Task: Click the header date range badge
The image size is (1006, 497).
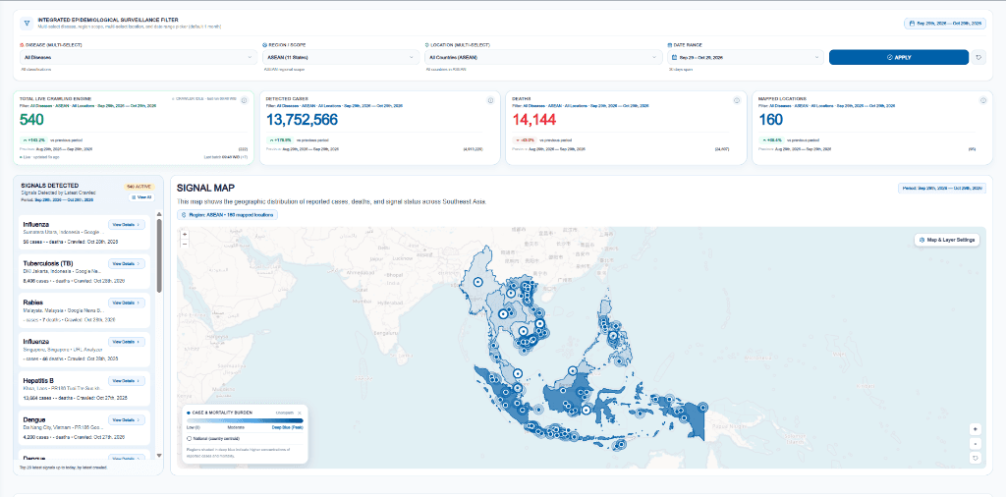Action: (x=946, y=24)
